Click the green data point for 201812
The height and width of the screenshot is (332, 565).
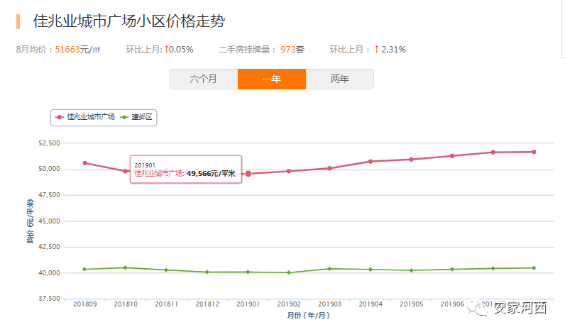tap(207, 272)
